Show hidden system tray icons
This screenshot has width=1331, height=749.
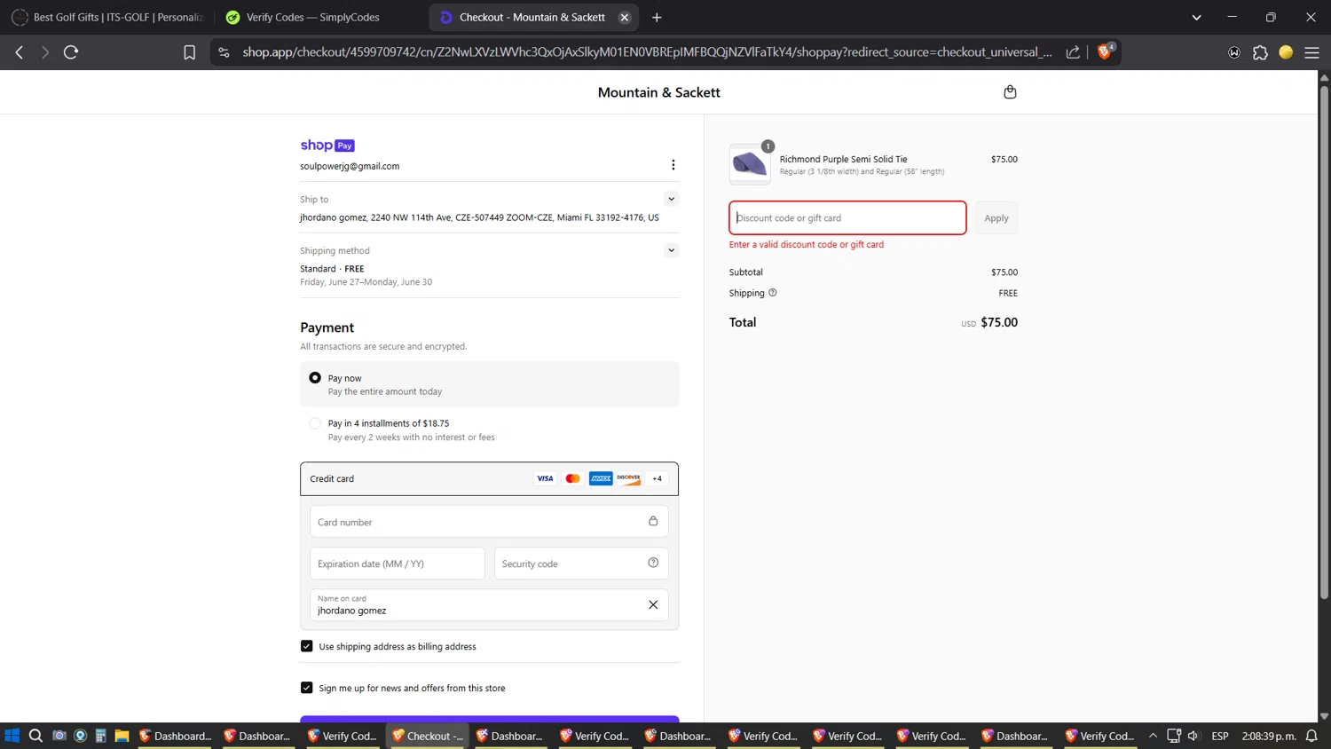pos(1153,736)
